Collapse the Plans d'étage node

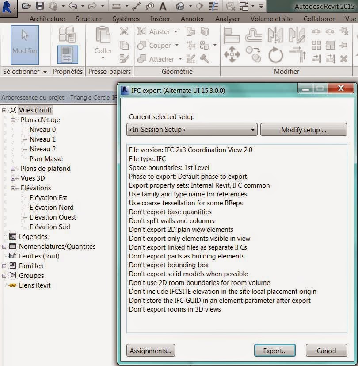click(x=13, y=120)
